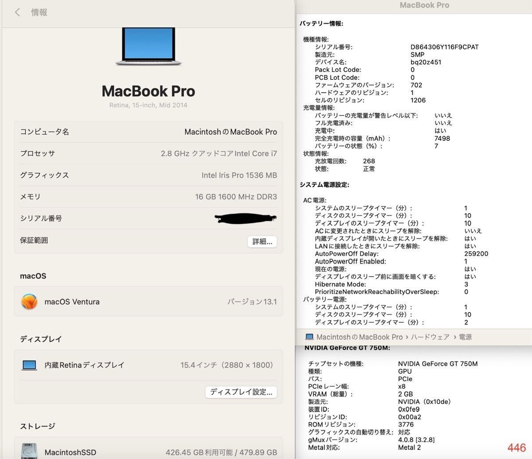
Task: Select the コンピュータ名 value MacintoshのMacBook Pro
Action: (231, 132)
